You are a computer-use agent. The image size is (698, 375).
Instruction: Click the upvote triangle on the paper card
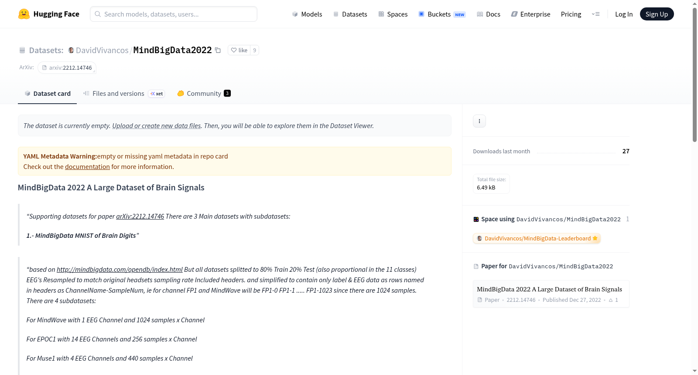coord(611,300)
